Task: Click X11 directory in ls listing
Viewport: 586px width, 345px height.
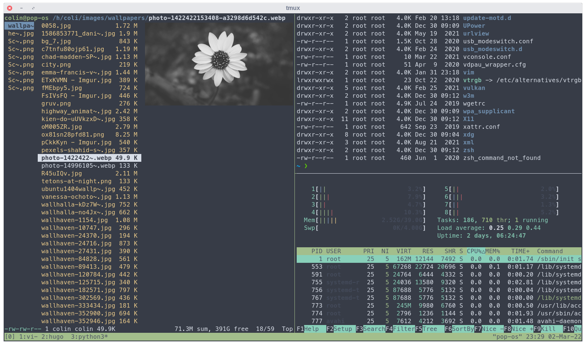Action: pos(469,119)
